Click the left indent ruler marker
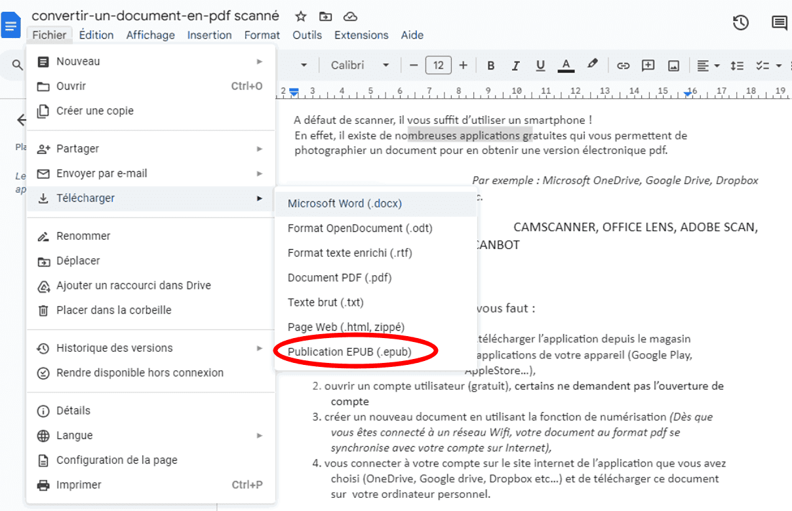Screen dimensions: 792x511 [294, 93]
